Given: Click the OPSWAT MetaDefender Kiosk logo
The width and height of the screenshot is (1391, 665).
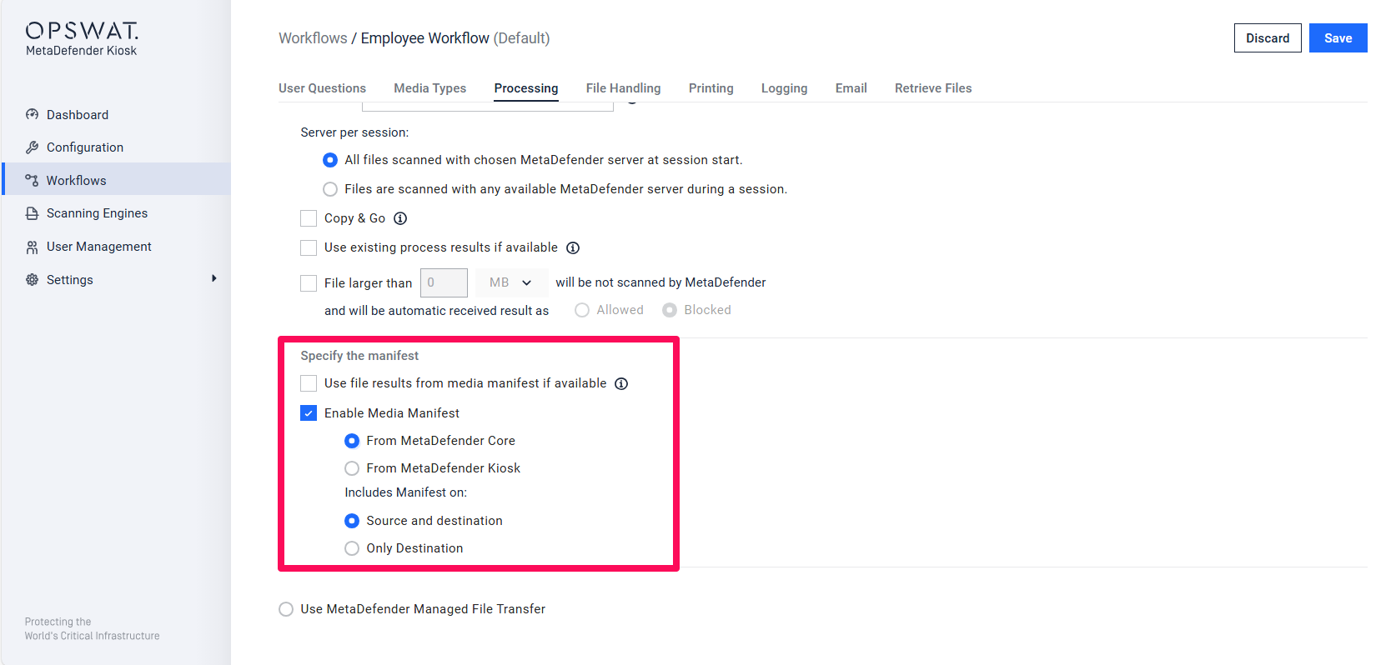Looking at the screenshot, I should [82, 39].
